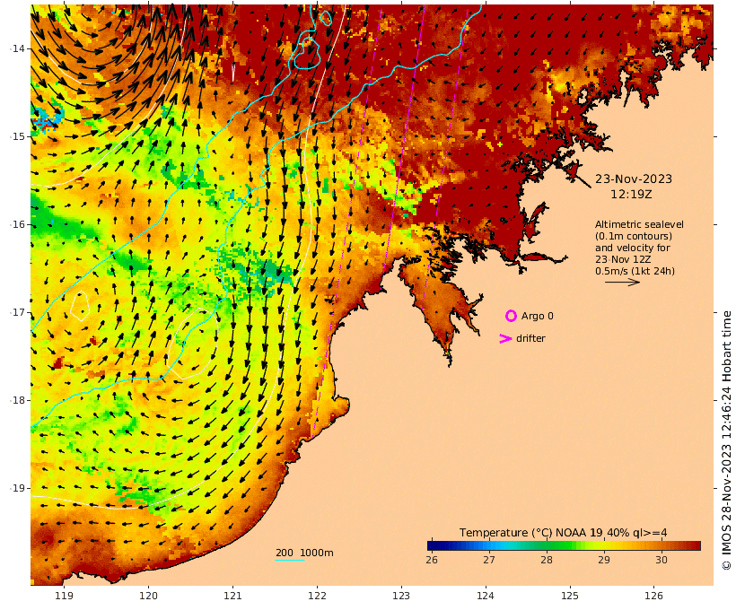Viewport: 736px width, 610px height.
Task: Click the cyan 200m isobath legend line
Action: (x=290, y=560)
